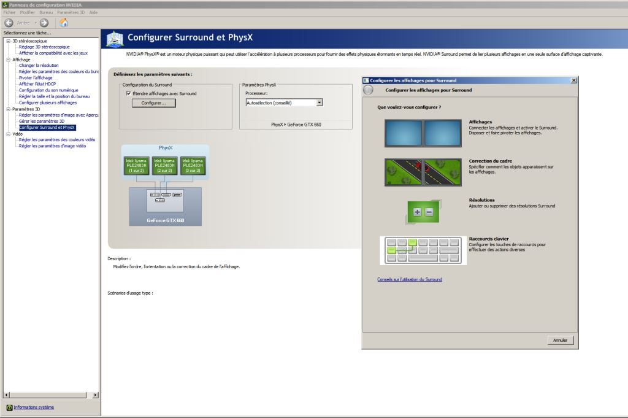Viewport: 628px width, 418px height.
Task: Open the Back history dropdown arrow
Action: 35,23
